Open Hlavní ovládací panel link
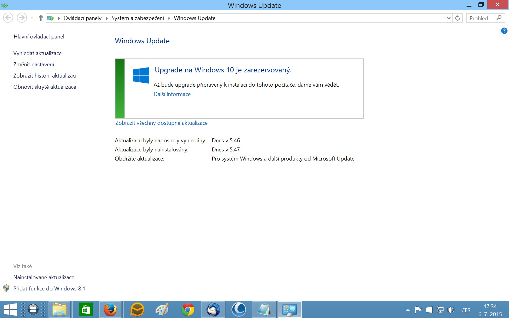 39,37
